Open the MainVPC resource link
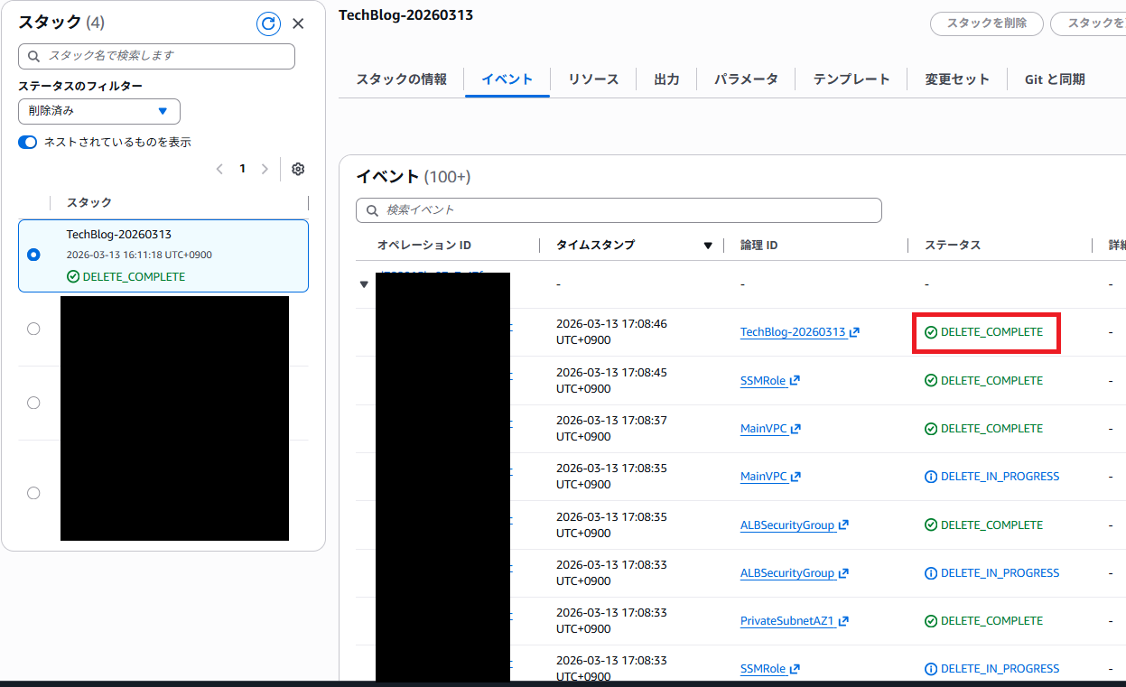This screenshot has height=687, width=1126. click(x=762, y=428)
